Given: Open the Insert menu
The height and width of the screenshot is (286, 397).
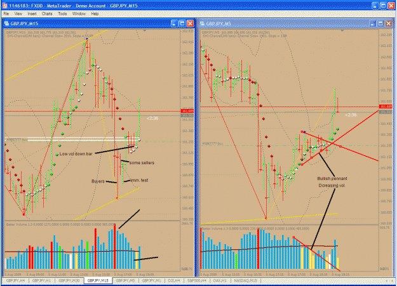Looking at the screenshot, I should click(32, 14).
